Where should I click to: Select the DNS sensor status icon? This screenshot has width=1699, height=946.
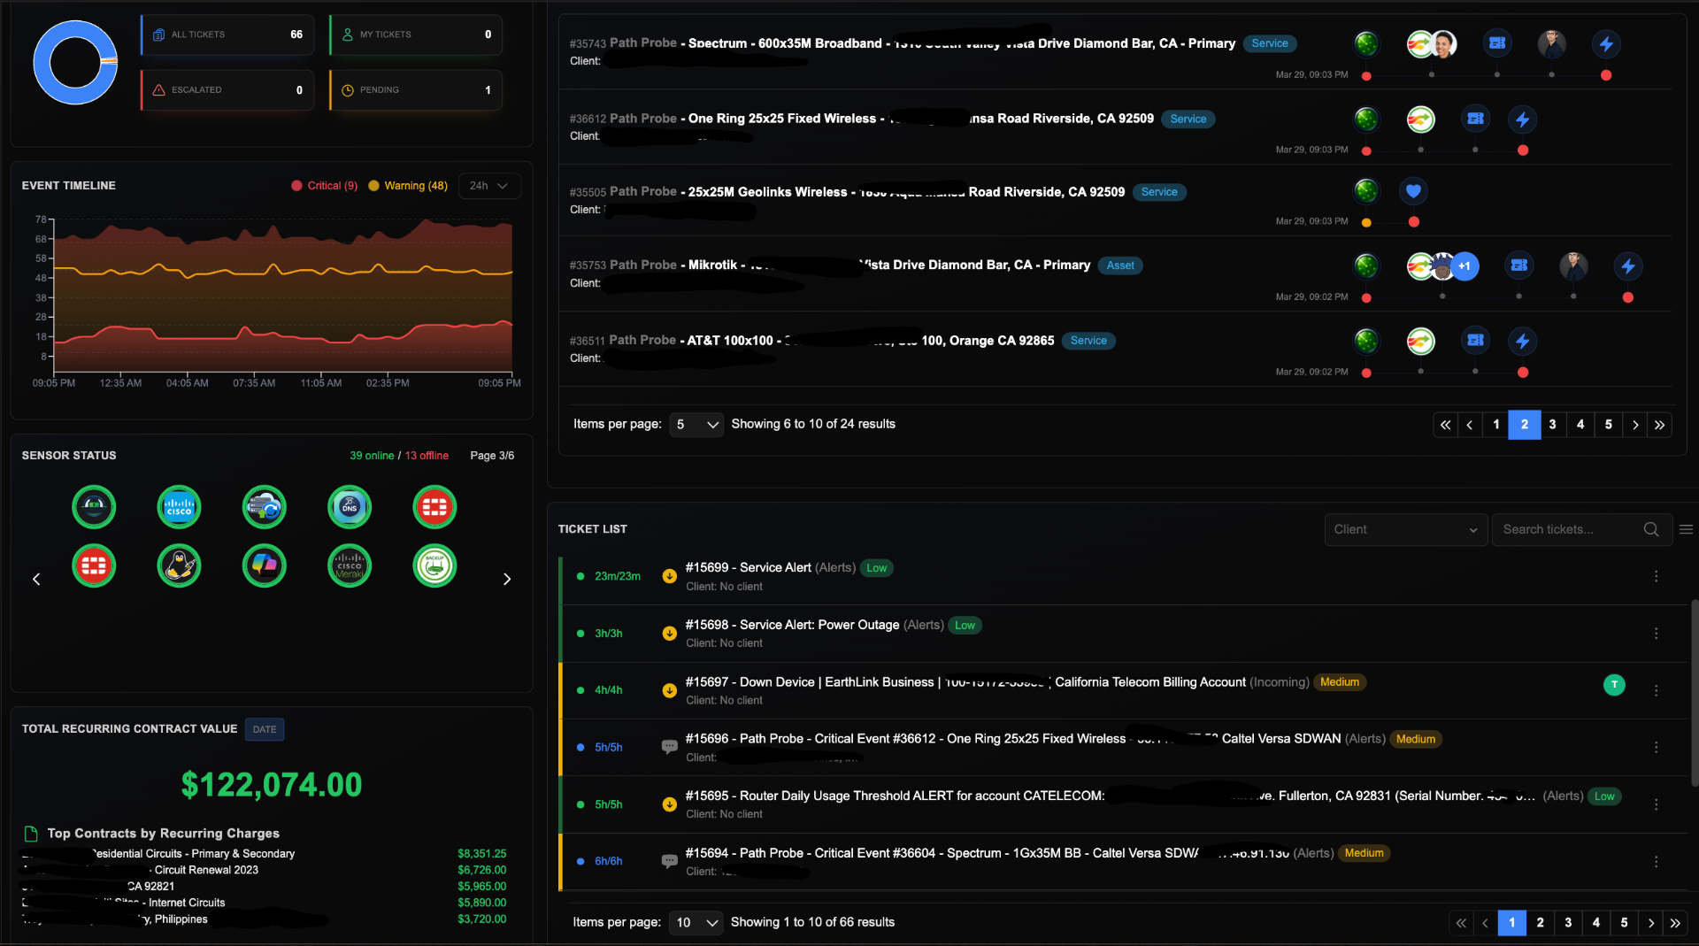coord(349,506)
